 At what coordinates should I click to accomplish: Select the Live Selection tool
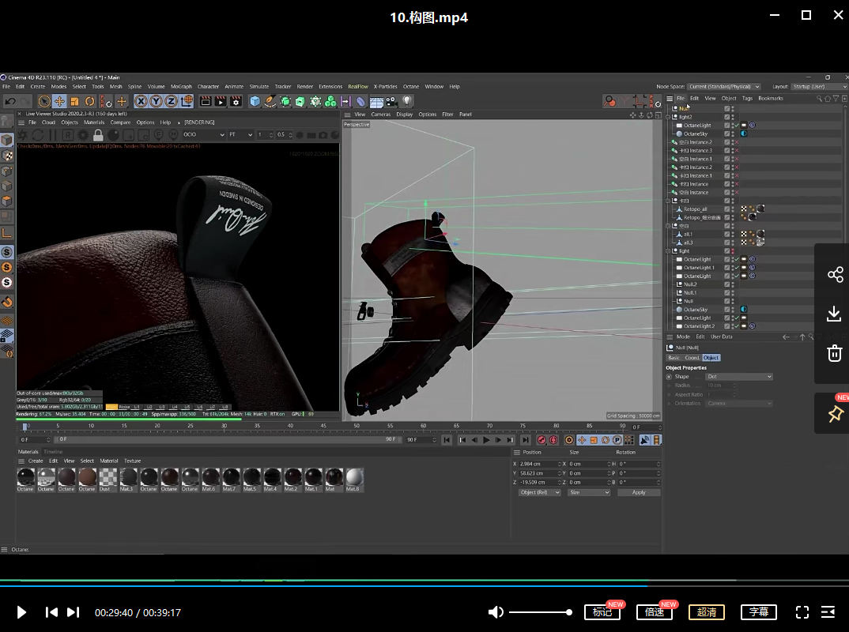click(x=44, y=101)
